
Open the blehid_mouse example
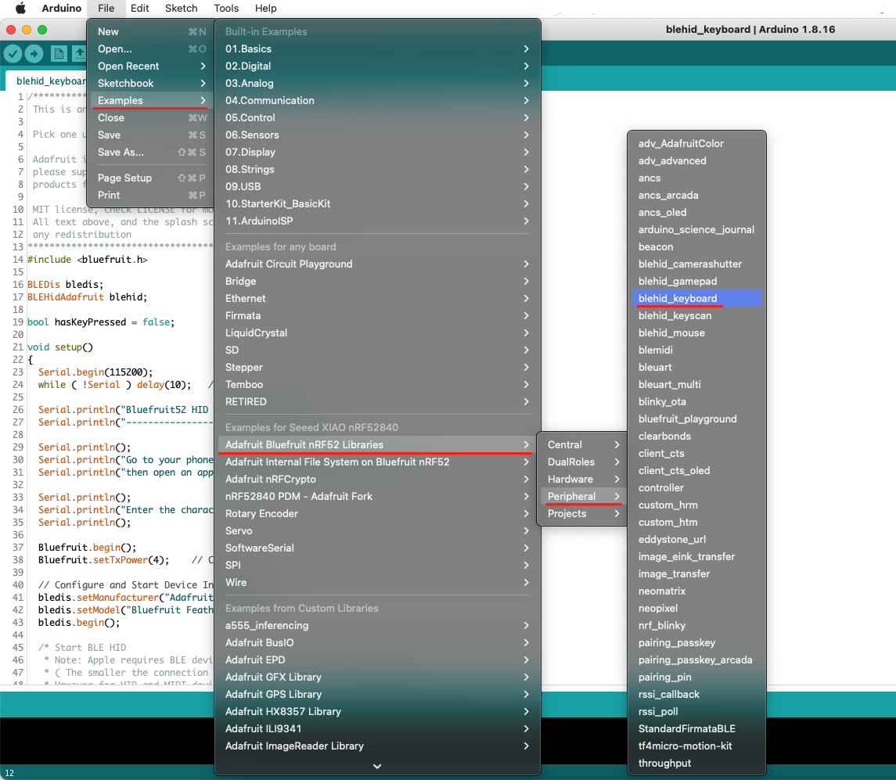point(696,332)
